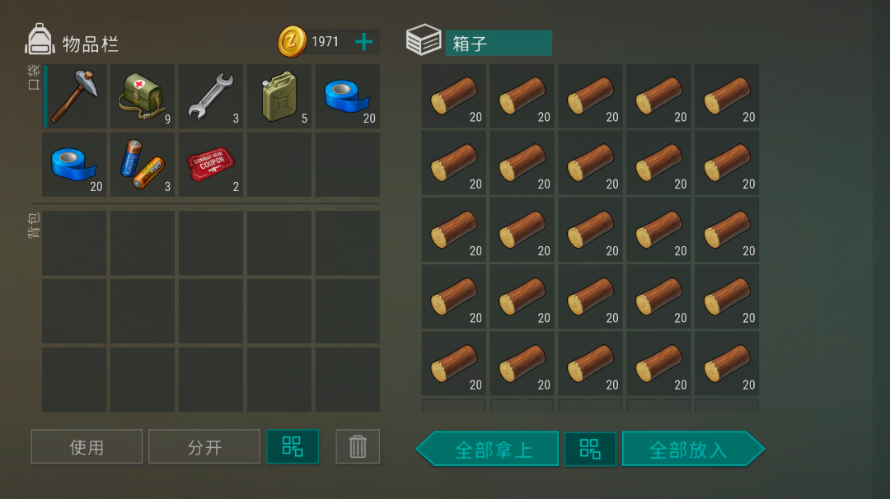This screenshot has width=890, height=499.
Task: Select the first aid kit item
Action: [143, 96]
